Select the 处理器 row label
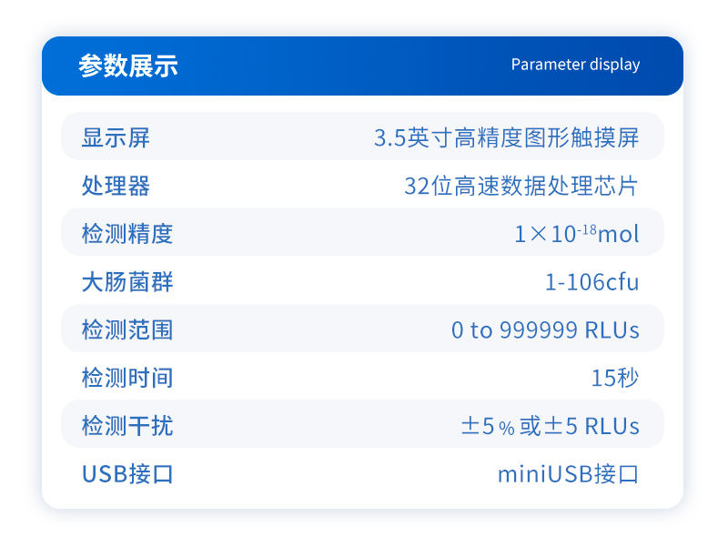This screenshot has width=728, height=547. click(116, 187)
